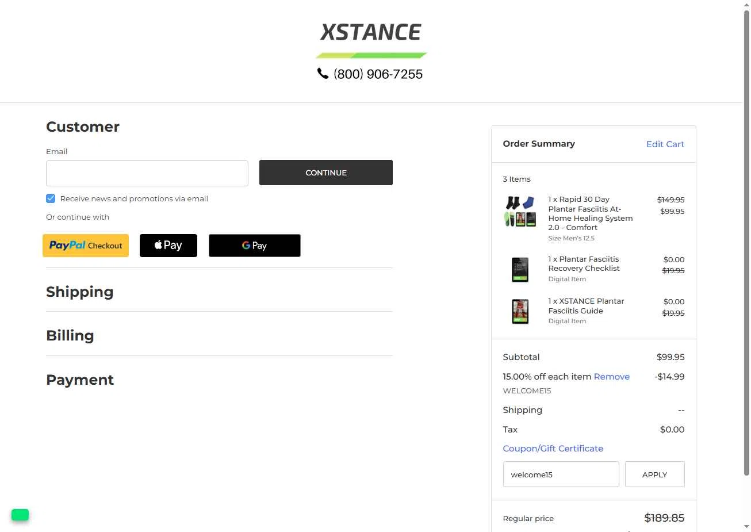
Task: Click the Tax $0.00 value
Action: click(672, 430)
